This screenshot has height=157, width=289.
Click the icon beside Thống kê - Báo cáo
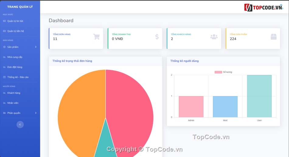tap(4, 77)
